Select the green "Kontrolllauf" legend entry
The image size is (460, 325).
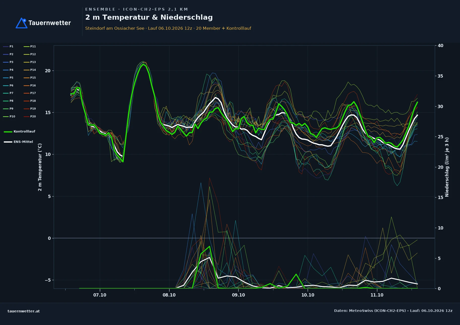(x=20, y=132)
